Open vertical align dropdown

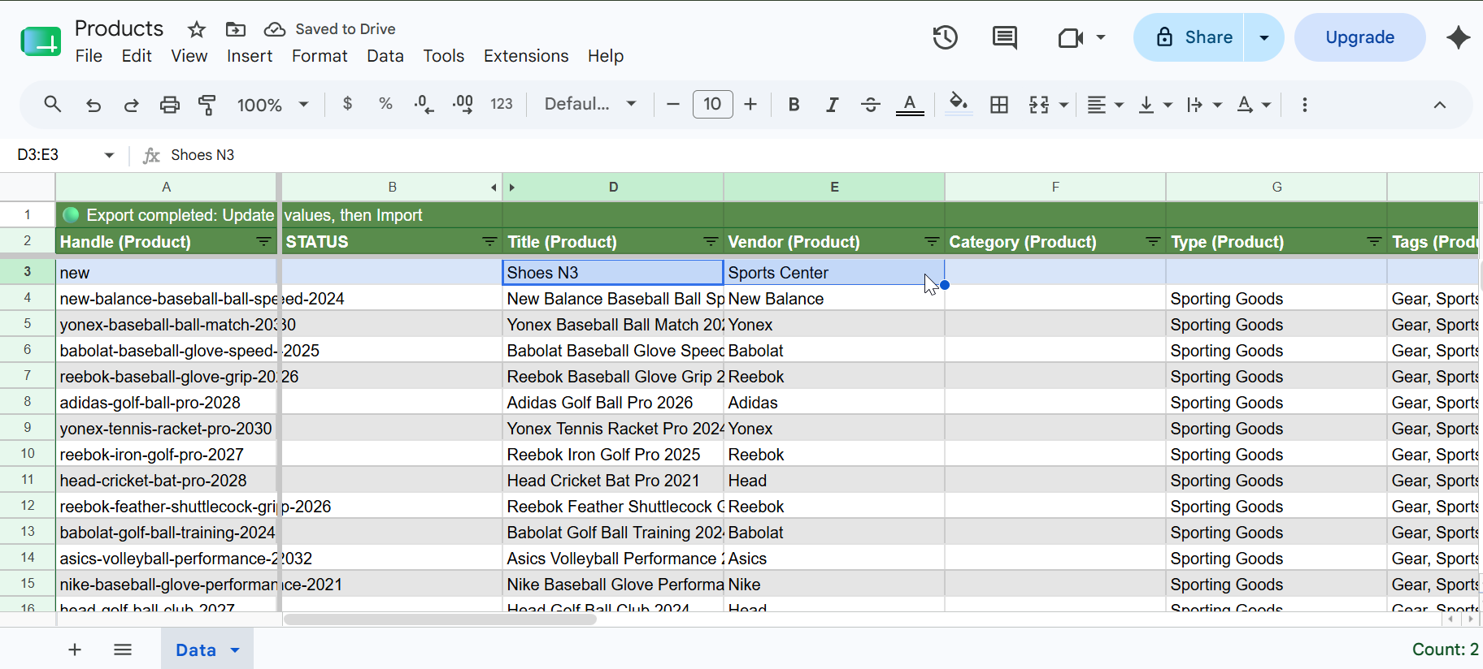click(x=1155, y=105)
